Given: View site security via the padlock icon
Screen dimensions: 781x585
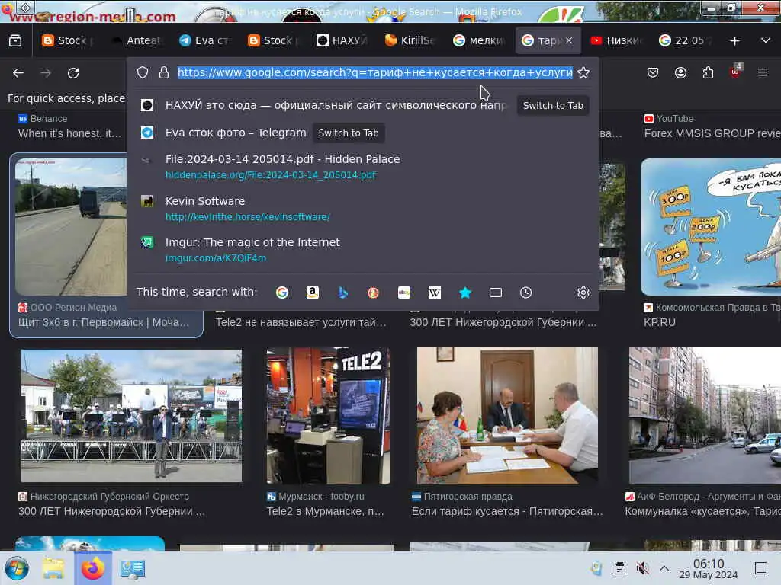Looking at the screenshot, I should click(164, 72).
